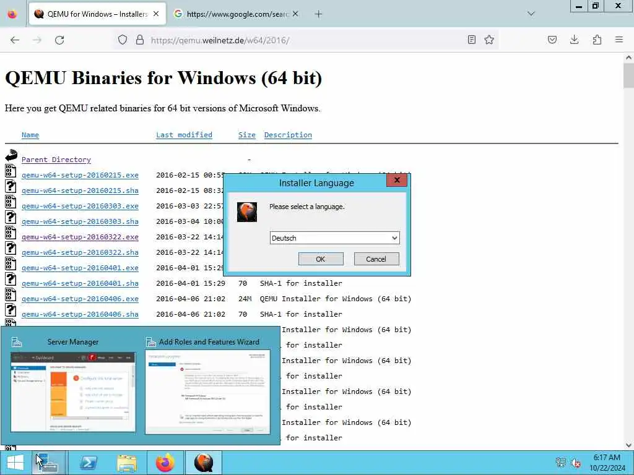Click the URL address bar field
Image resolution: width=634 pixels, height=475 pixels.
click(x=305, y=40)
